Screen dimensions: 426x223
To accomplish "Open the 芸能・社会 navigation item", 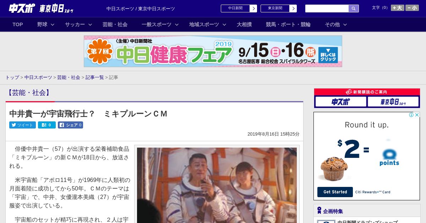I will pyautogui.click(x=115, y=24).
